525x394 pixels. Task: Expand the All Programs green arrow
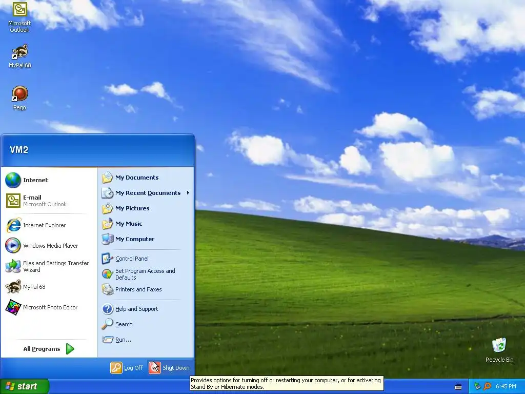70,349
